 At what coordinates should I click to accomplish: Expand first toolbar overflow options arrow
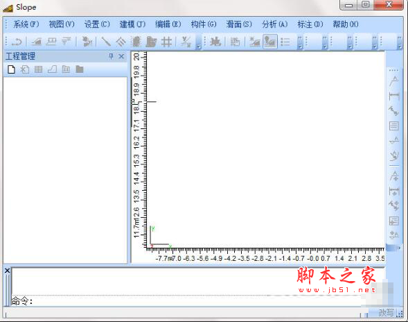[x=199, y=42]
